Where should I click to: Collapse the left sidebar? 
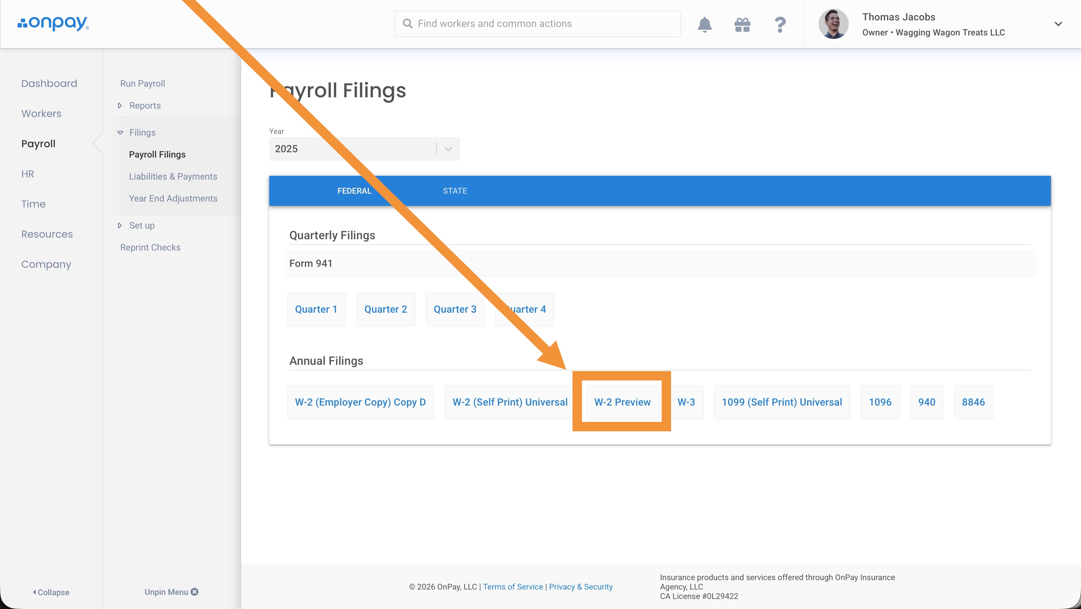pos(51,592)
